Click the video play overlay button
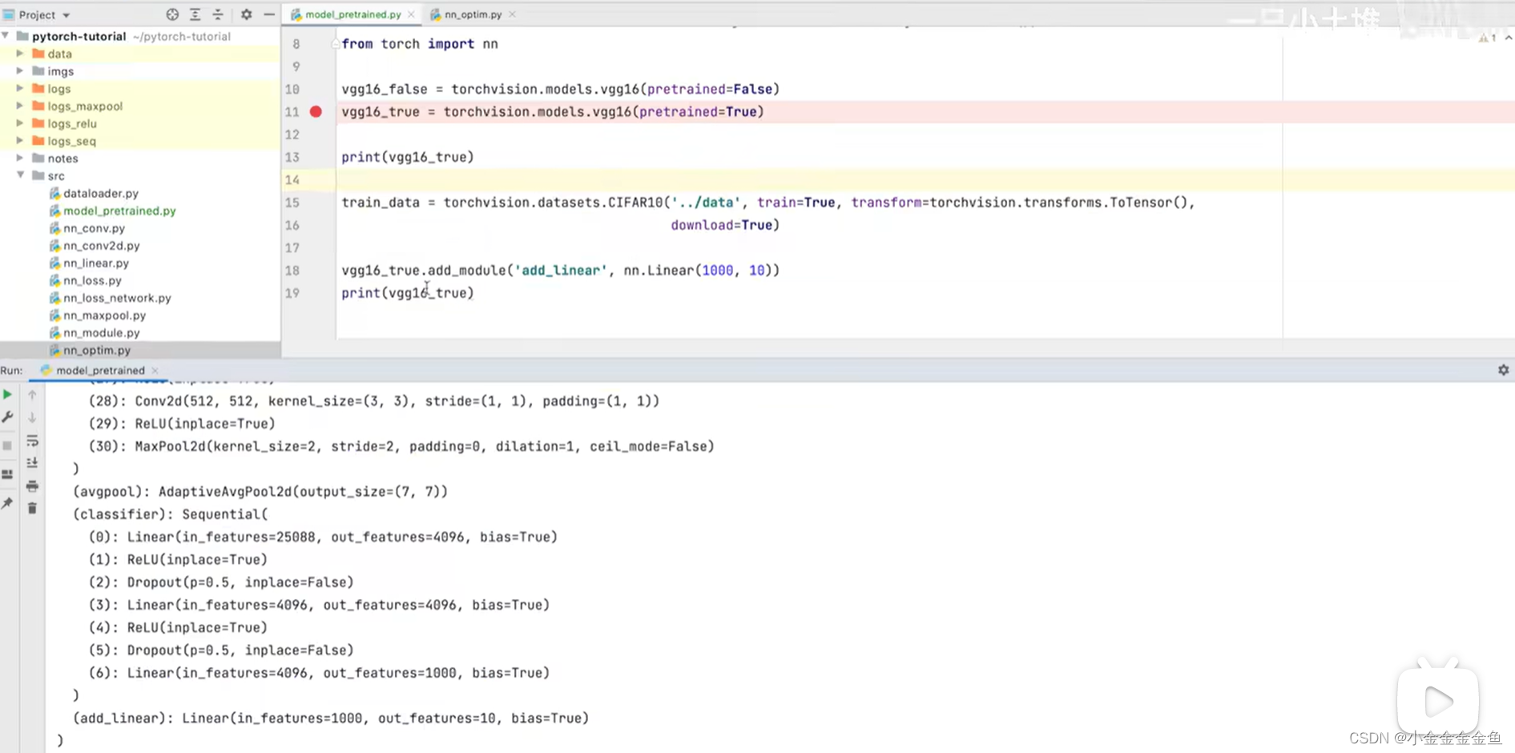1515x753 pixels. [x=1438, y=702]
